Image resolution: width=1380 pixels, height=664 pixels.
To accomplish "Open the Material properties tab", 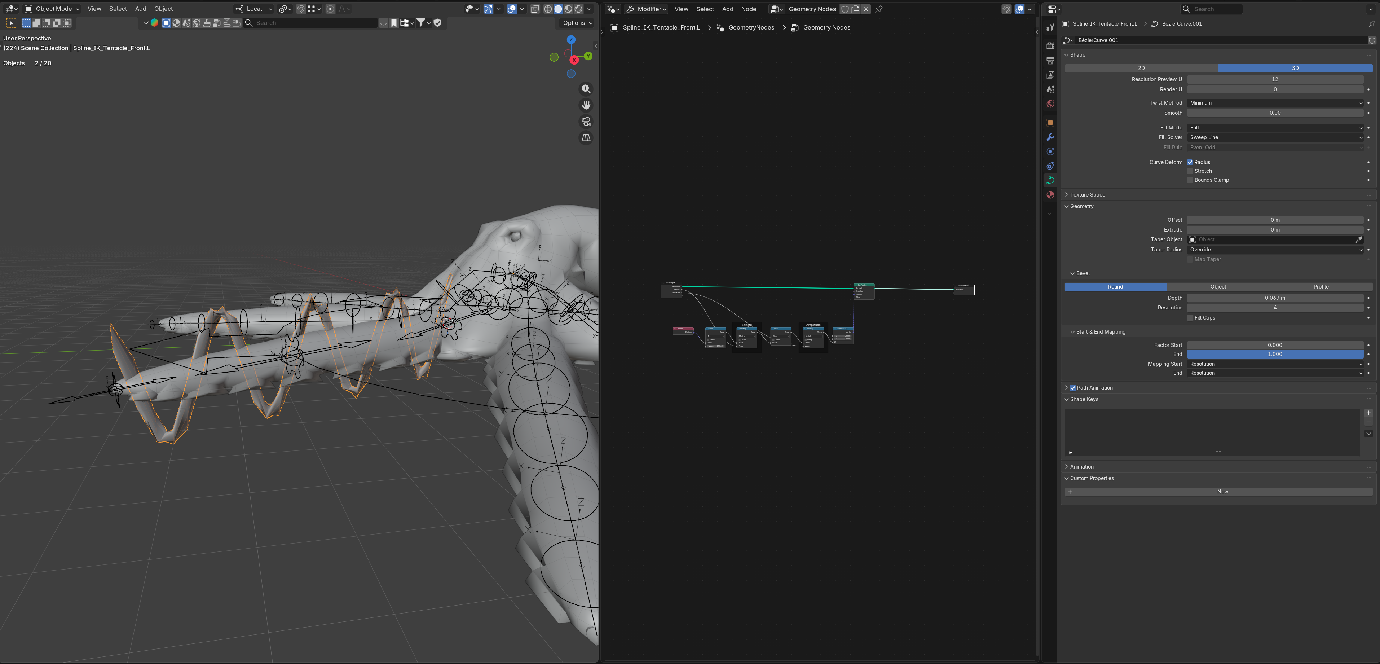I will (1050, 195).
